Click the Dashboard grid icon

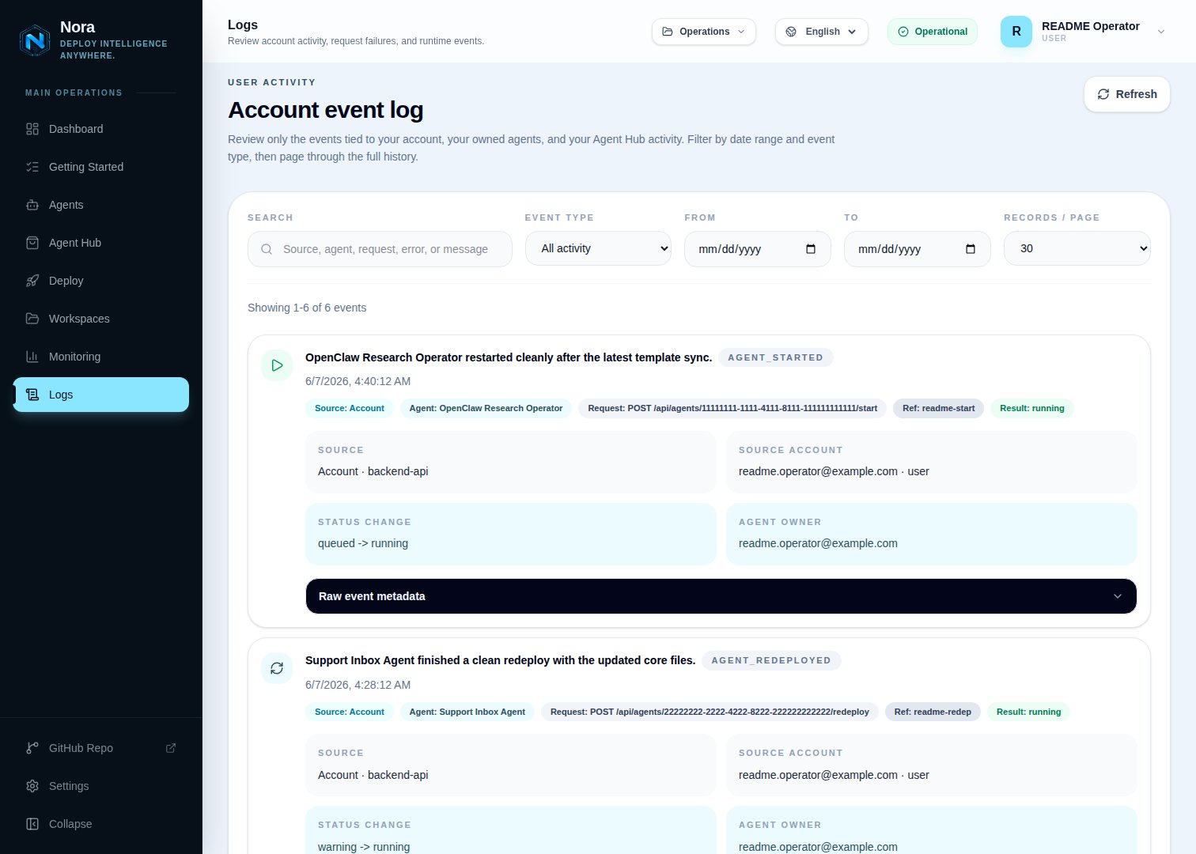tap(32, 129)
